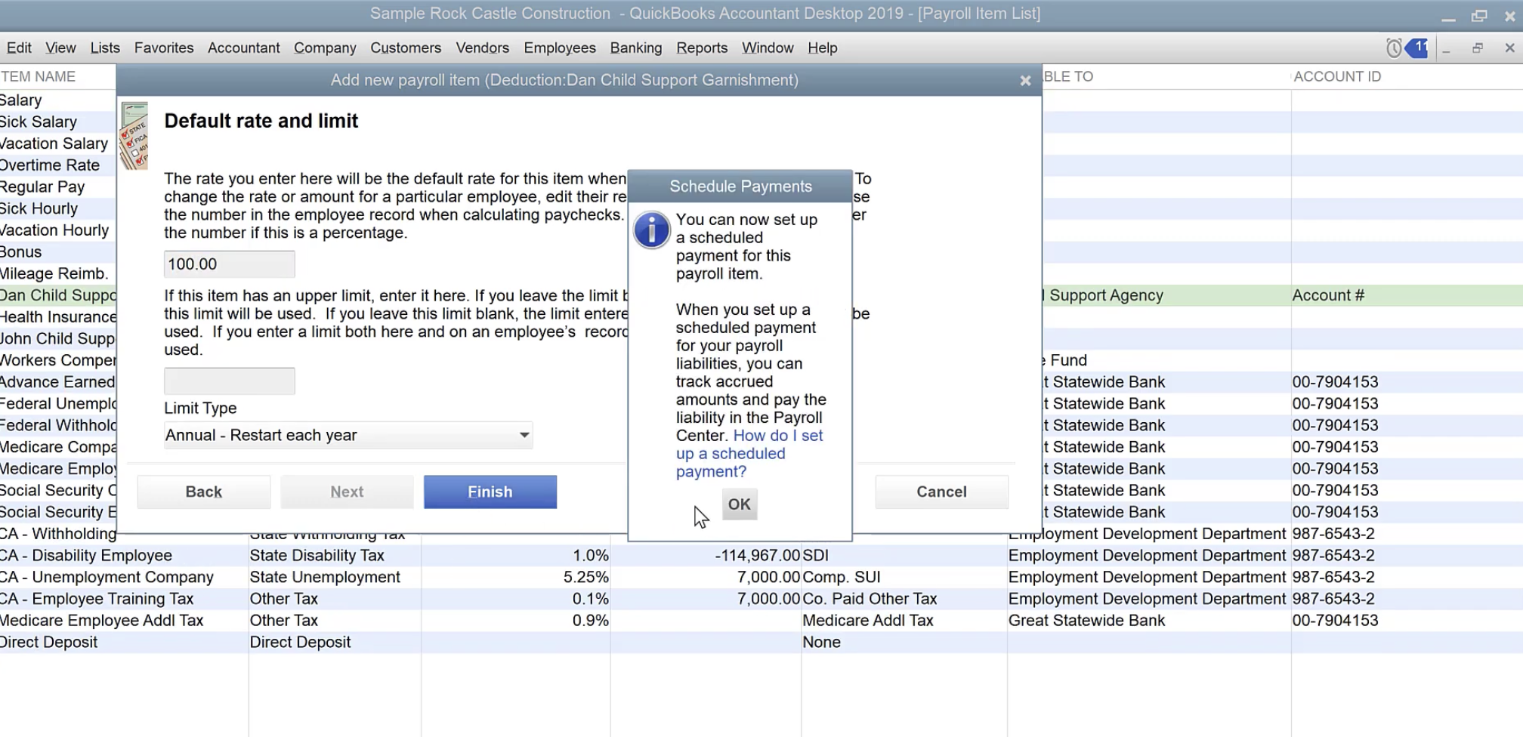Screen dimensions: 1523x737
Task: Open the Accountant menu
Action: (x=243, y=48)
